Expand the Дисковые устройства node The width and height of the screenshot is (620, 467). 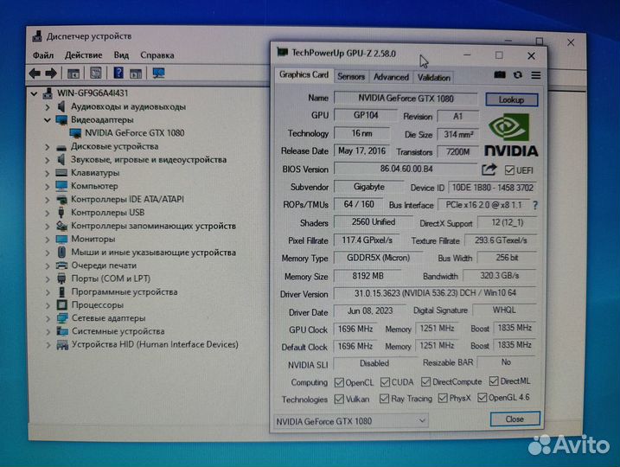pos(47,147)
